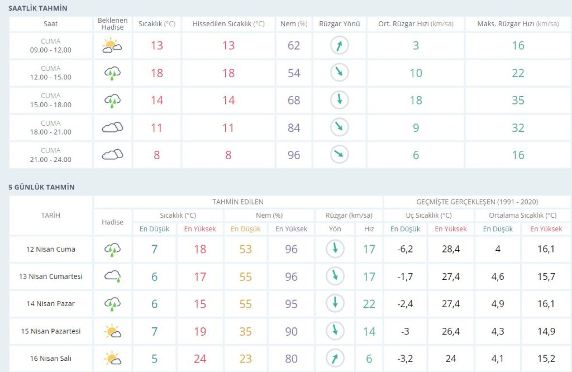This screenshot has width=572, height=372.
Task: Click the SAATLİK TAHMİN heading
Action: coord(38,8)
